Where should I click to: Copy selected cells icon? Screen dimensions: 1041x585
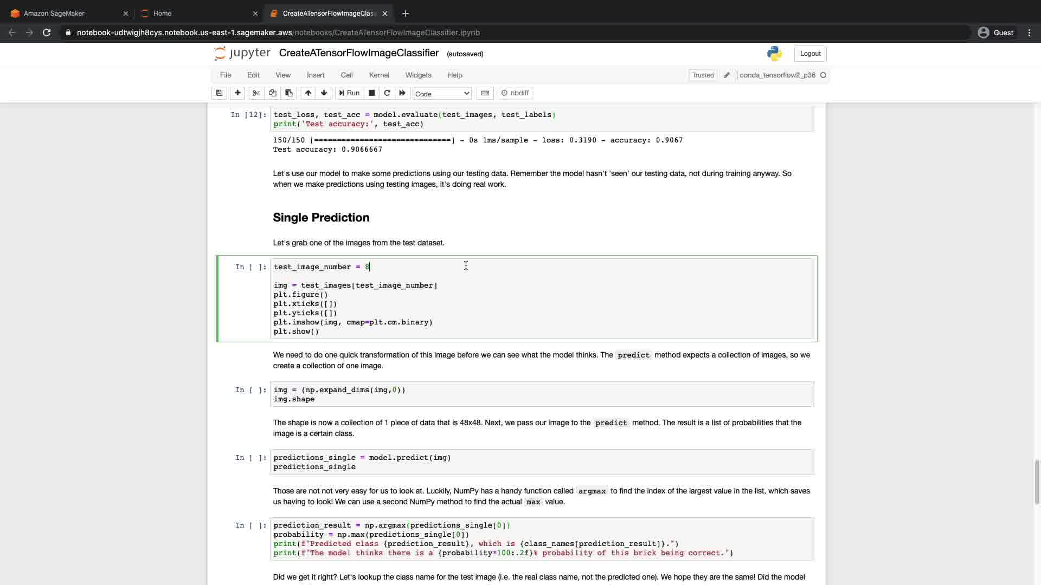pyautogui.click(x=272, y=93)
